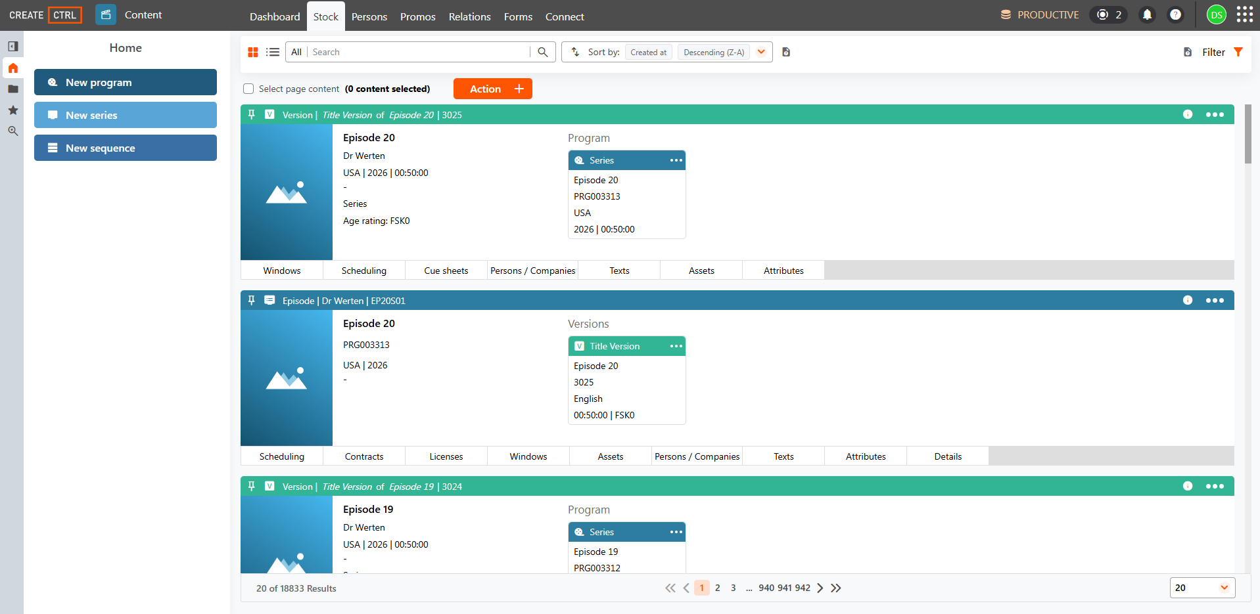Pin the Episode 19 | 3024 version card
The height and width of the screenshot is (614, 1260).
[252, 486]
